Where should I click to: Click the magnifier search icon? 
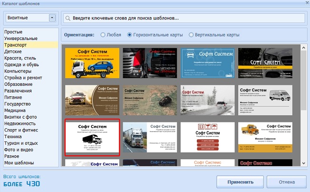click(x=68, y=18)
